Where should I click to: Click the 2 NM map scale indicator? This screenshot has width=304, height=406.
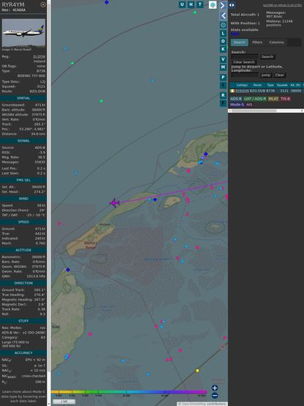(64, 402)
